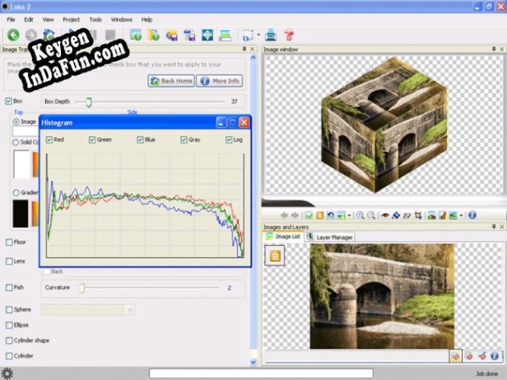Click the image with green arrow toolbar icon
This screenshot has height=380, width=507.
click(x=136, y=35)
